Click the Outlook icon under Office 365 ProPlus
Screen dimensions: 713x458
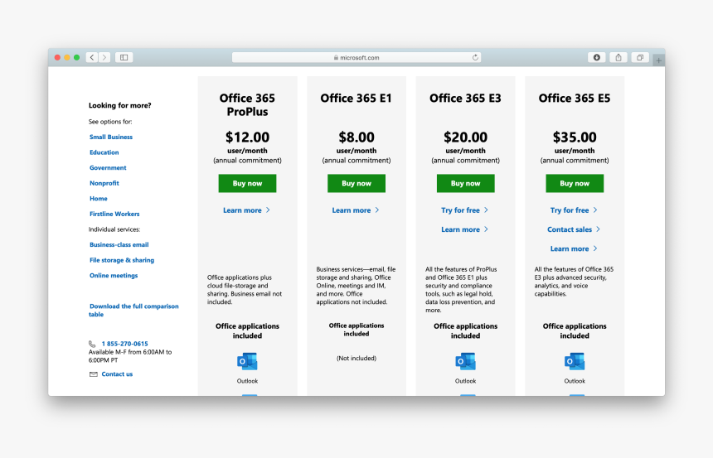click(x=247, y=362)
